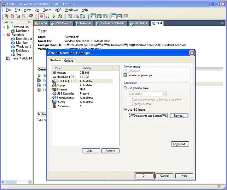The height and width of the screenshot is (190, 227).
Task: Click the Revert to Snapshot toolbar icon
Action: point(76,16)
